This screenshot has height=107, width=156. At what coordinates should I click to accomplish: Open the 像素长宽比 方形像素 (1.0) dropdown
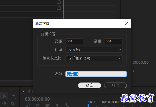(x=94, y=58)
